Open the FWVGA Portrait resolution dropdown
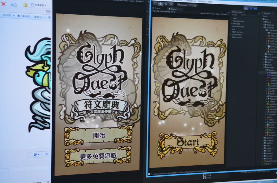The height and width of the screenshot is (183, 277). coord(163,11)
